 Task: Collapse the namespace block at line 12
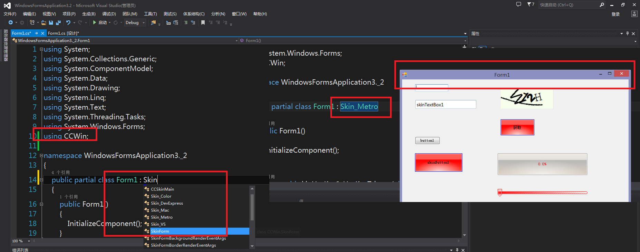(41, 156)
